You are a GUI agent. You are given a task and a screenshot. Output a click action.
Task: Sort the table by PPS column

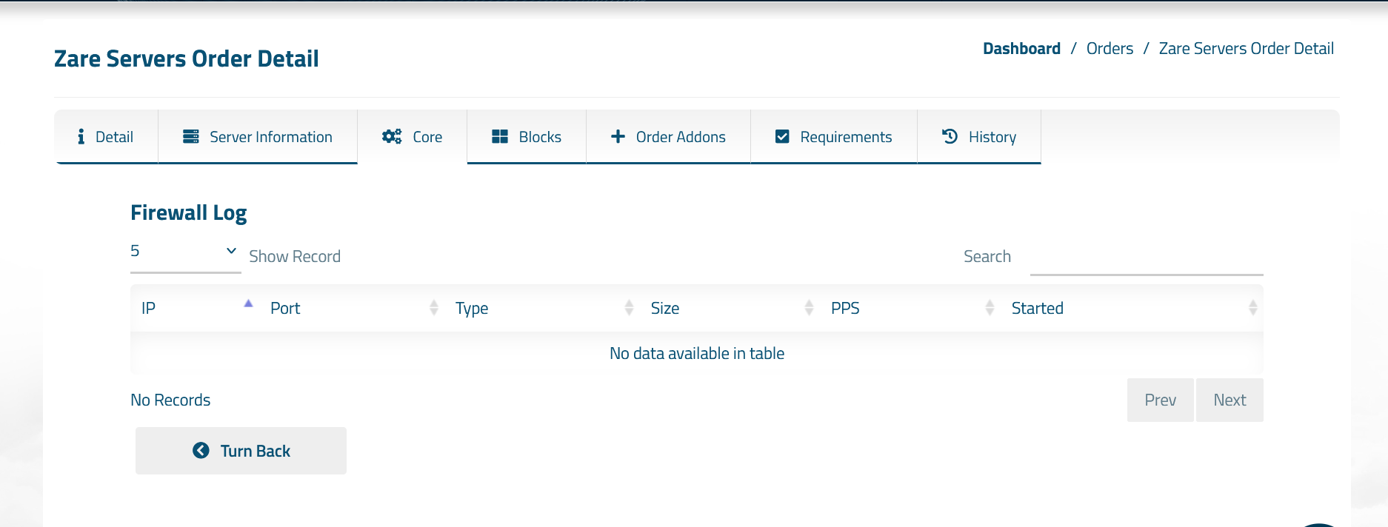click(911, 308)
